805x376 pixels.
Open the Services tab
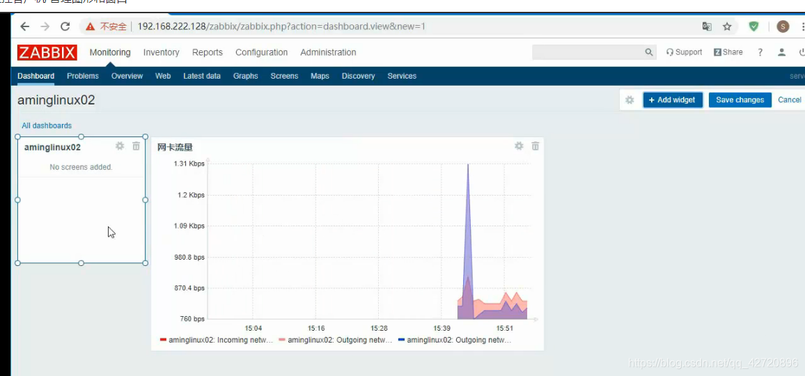(x=402, y=76)
